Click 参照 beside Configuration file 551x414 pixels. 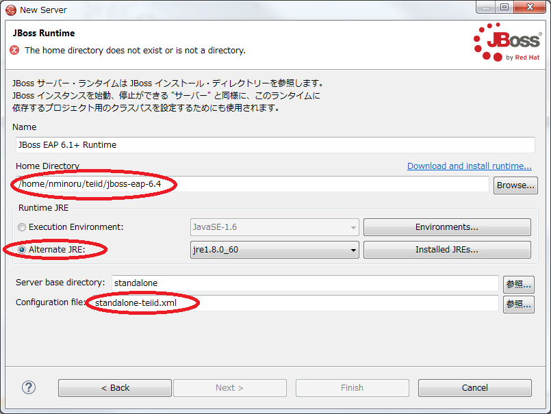click(x=519, y=305)
